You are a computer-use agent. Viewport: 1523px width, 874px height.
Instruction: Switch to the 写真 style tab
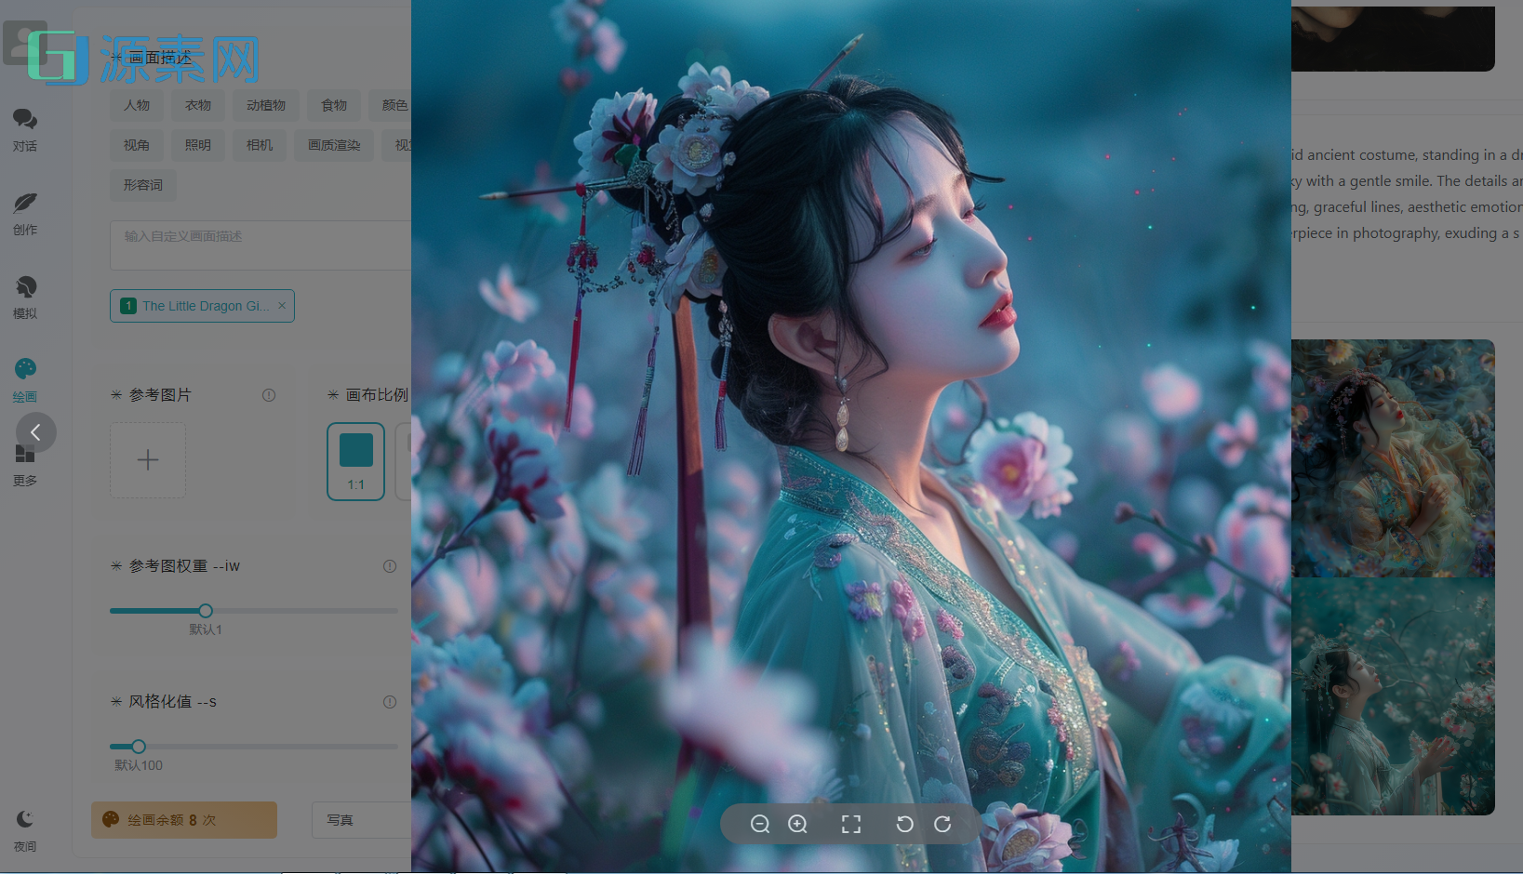pyautogui.click(x=341, y=820)
